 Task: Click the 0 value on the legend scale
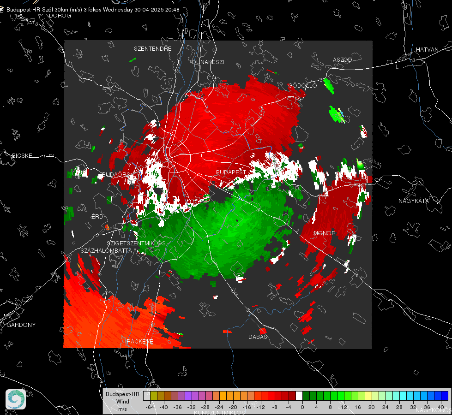(x=302, y=407)
